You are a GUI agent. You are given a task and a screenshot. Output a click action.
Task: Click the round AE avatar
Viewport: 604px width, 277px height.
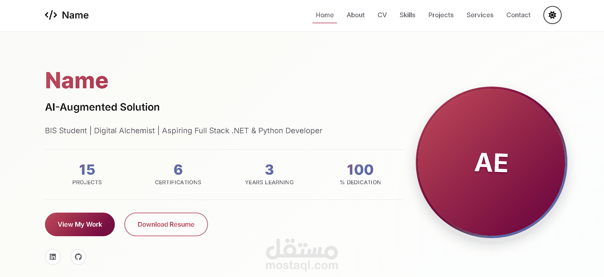pyautogui.click(x=491, y=162)
